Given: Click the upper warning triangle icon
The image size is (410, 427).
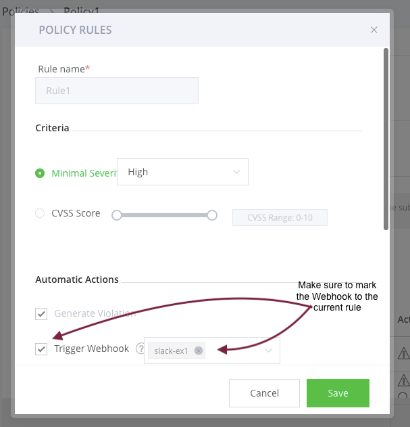Looking at the screenshot, I should coord(403,353).
